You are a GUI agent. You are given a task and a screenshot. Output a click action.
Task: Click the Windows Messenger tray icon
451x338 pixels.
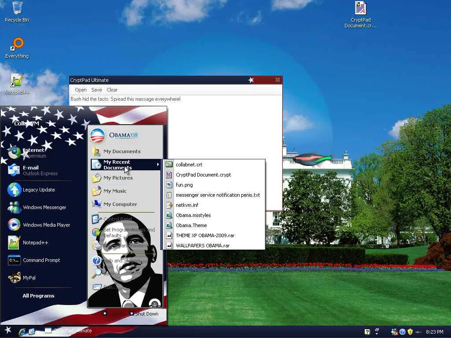coord(394,332)
